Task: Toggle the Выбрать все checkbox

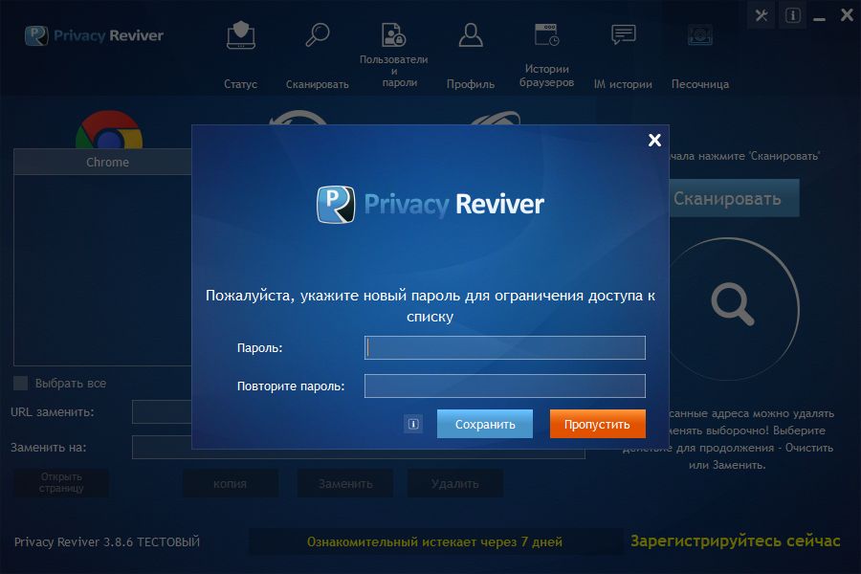Action: click(20, 384)
